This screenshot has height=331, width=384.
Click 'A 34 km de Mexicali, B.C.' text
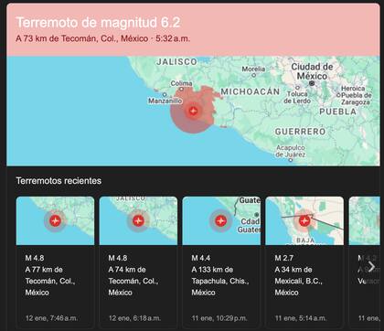point(299,275)
